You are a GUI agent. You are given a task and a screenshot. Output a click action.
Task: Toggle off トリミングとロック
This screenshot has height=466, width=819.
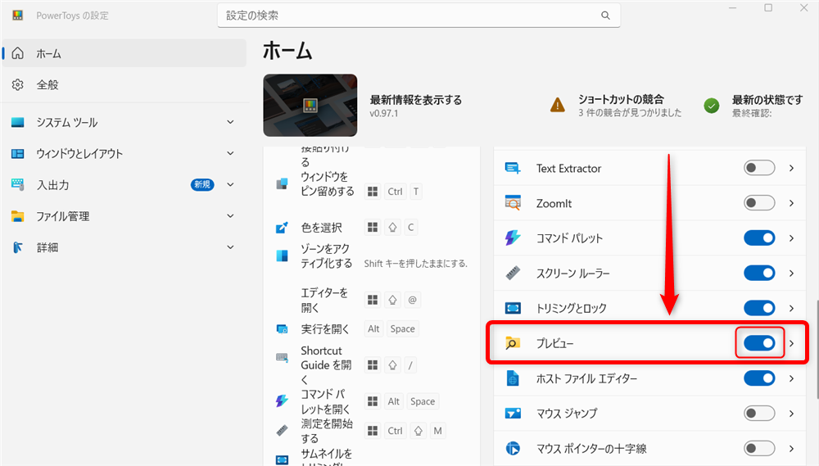point(759,308)
